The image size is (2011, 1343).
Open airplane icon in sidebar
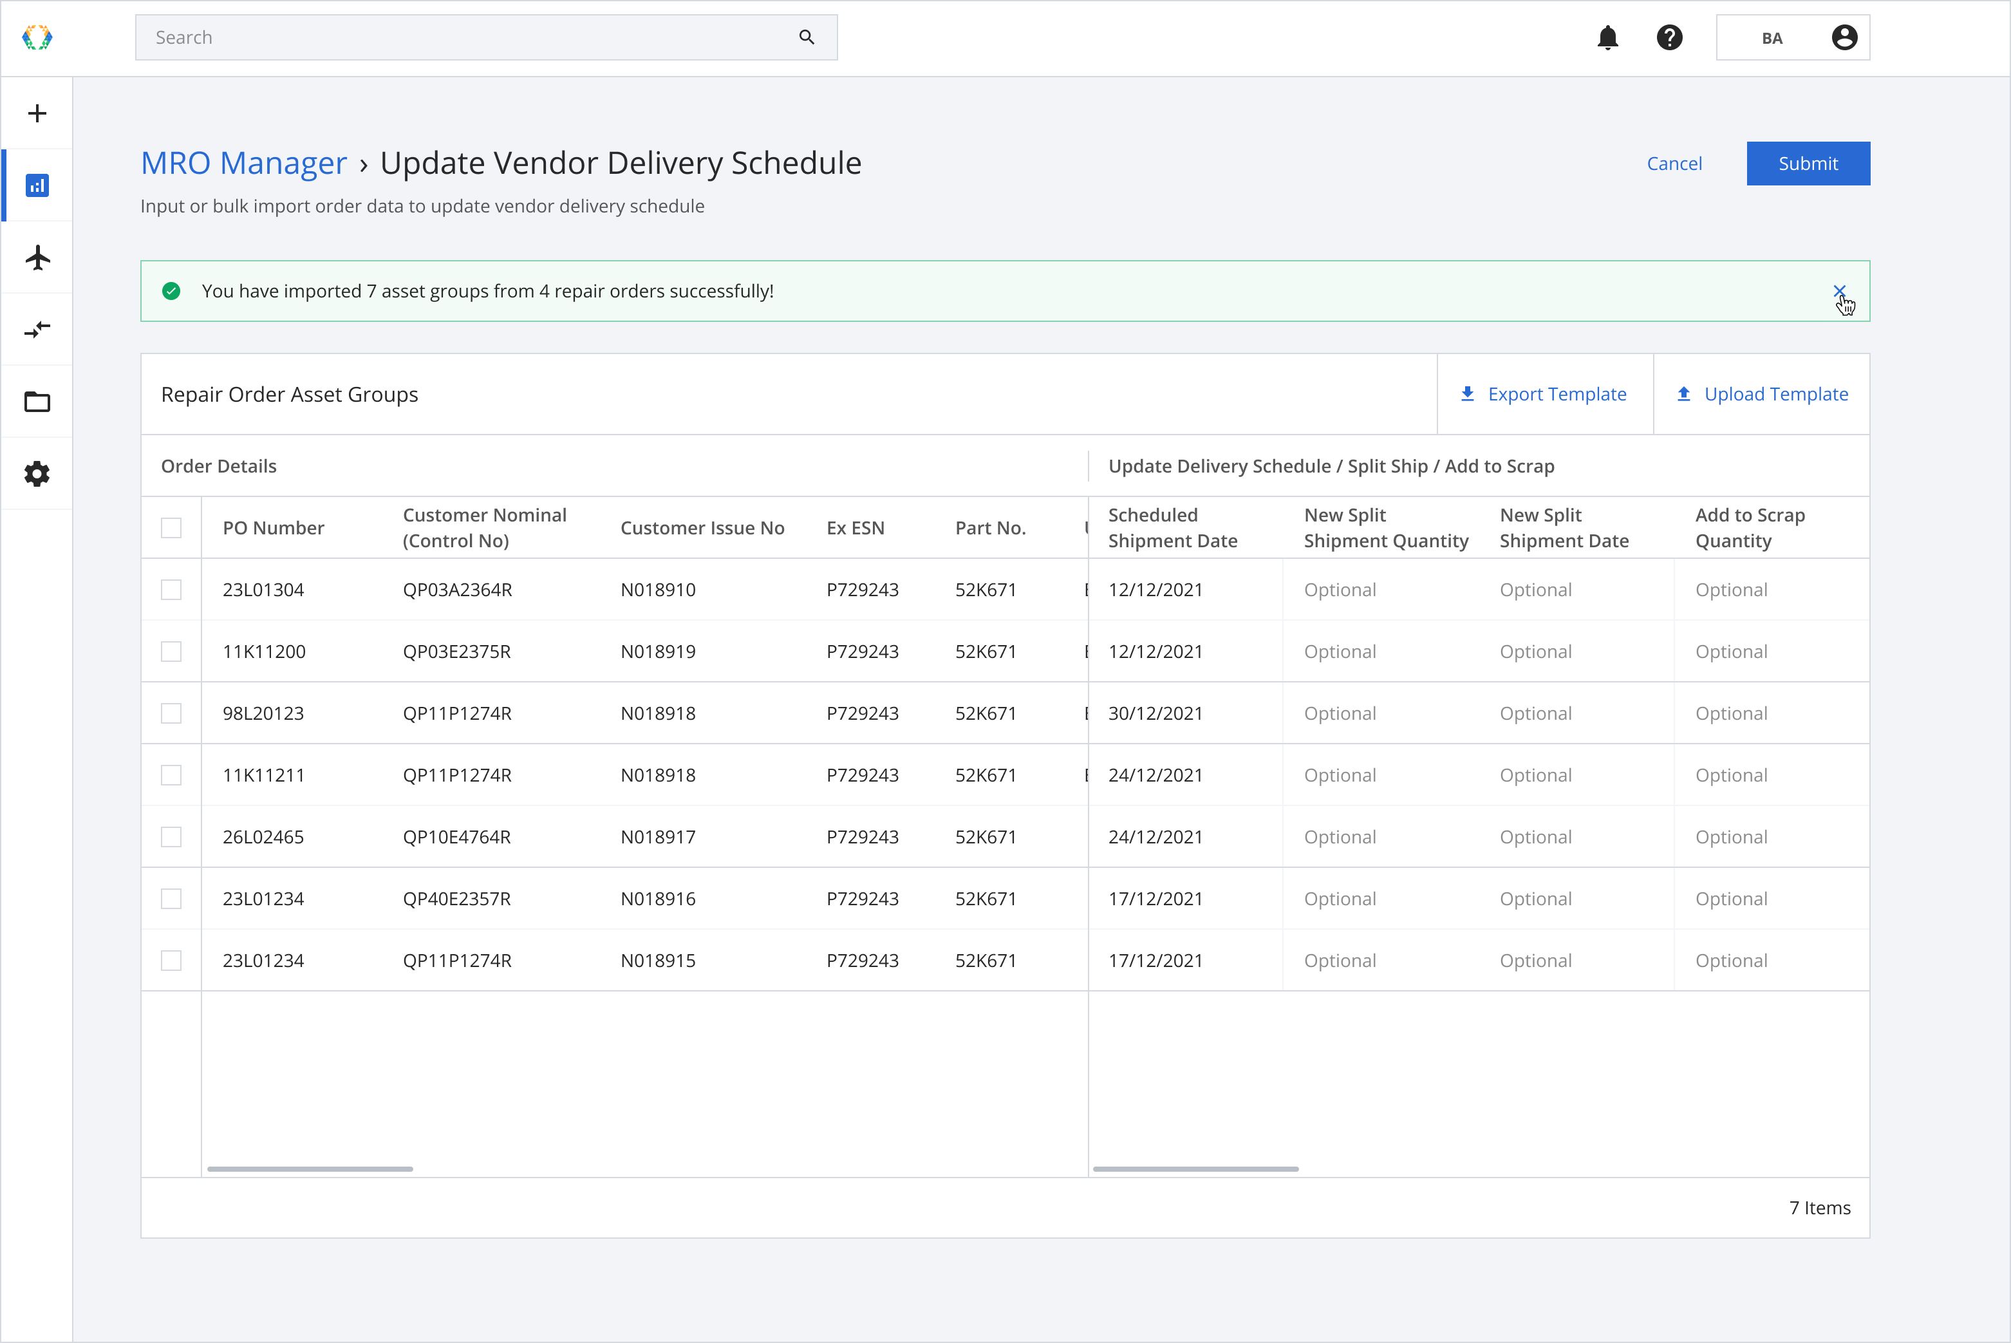point(37,257)
